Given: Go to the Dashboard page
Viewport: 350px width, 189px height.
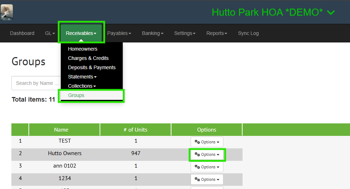Looking at the screenshot, I should tap(22, 33).
